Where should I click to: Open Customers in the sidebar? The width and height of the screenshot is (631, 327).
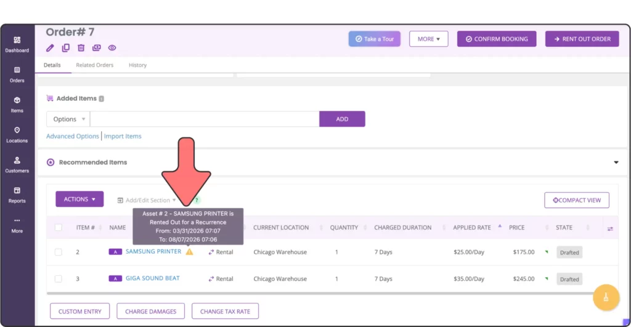click(17, 165)
